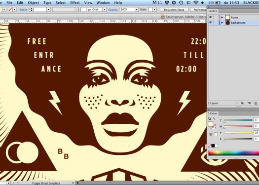This screenshot has width=259, height=185.
Task: Click the Opacity link in control bar
Action: click(113, 10)
